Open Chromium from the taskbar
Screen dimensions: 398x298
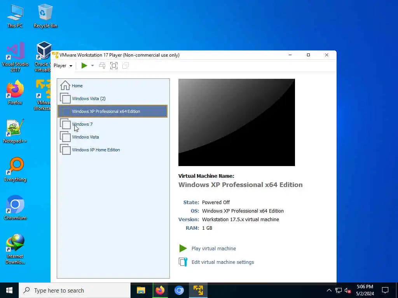tap(179, 290)
